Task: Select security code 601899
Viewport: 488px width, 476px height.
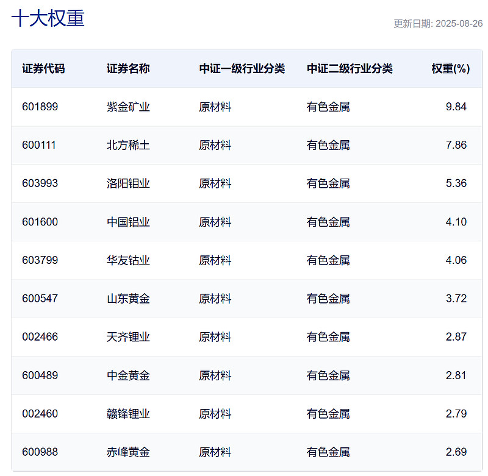Action: tap(40, 107)
